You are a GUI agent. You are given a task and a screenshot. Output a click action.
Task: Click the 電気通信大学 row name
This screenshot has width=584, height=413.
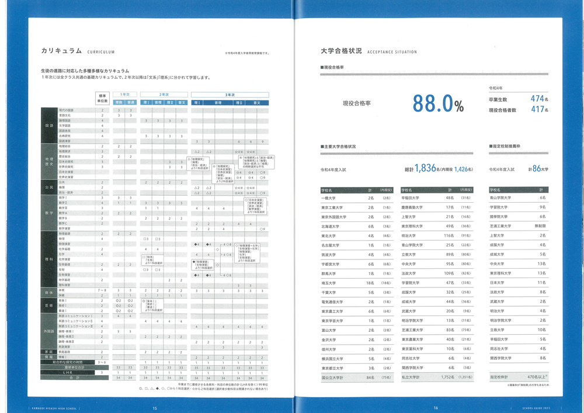[x=332, y=302]
